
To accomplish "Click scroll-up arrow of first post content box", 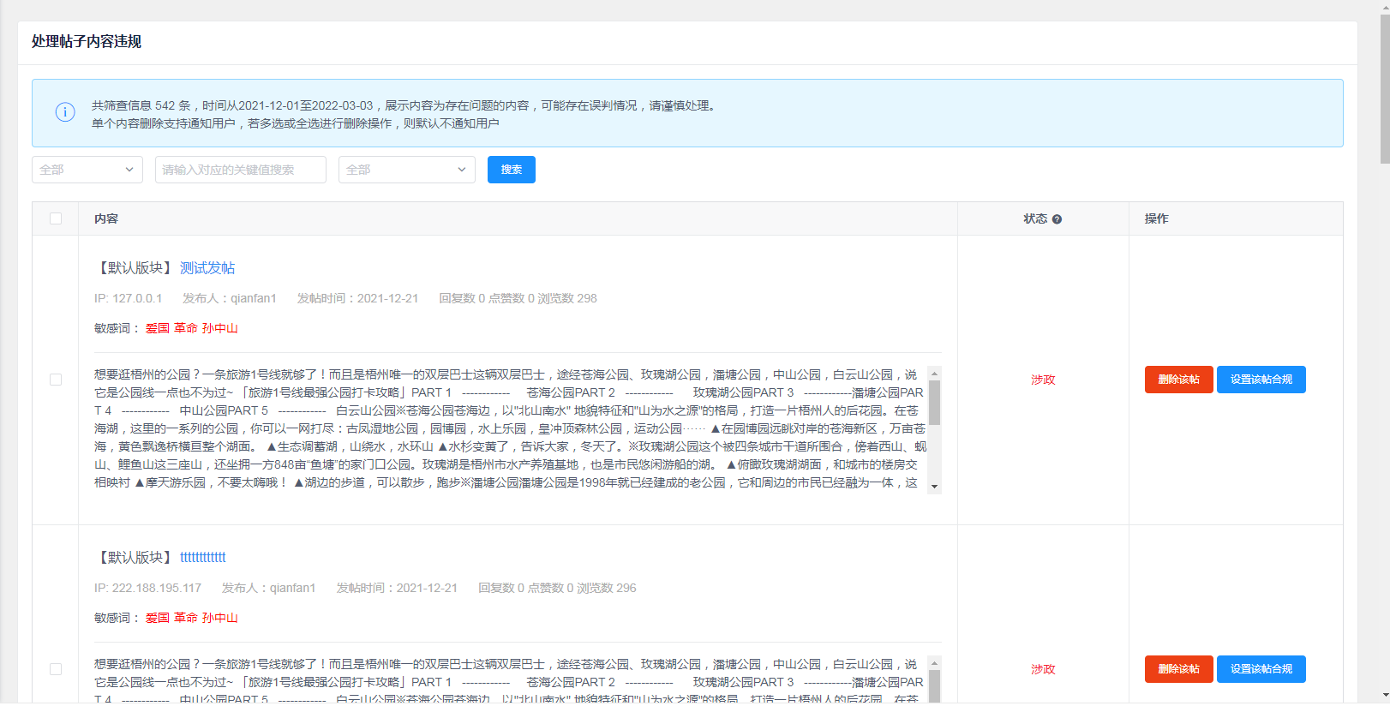I will coord(934,374).
